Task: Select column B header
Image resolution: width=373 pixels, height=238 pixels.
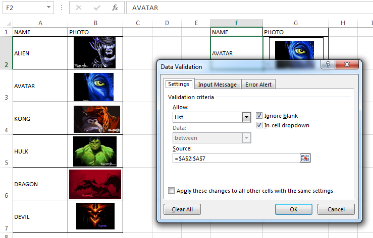Action: 95,23
